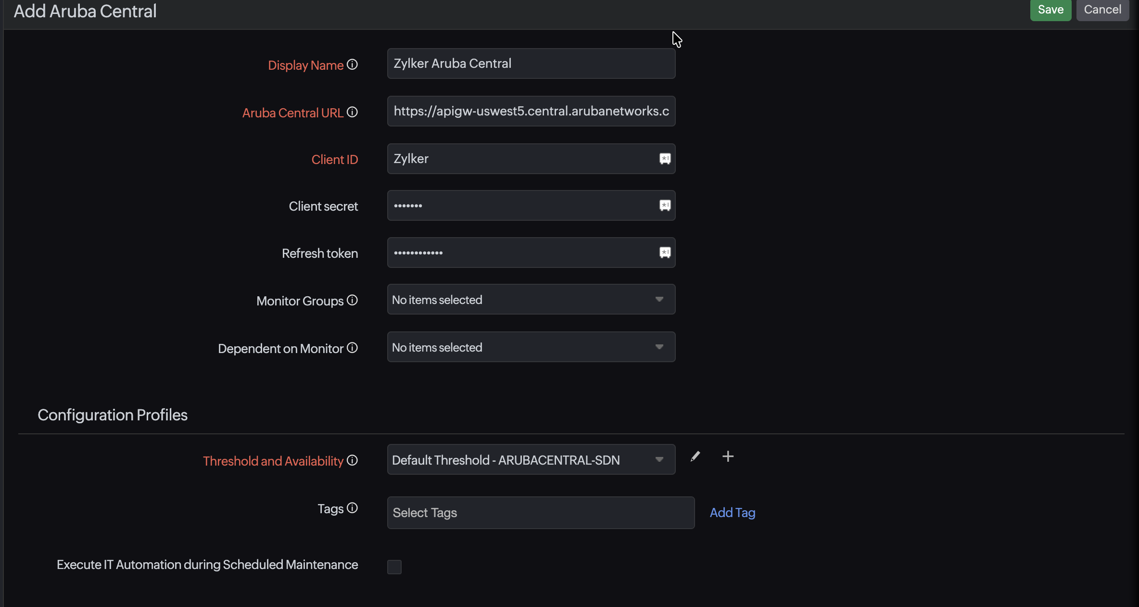Click the password manager icon in Client ID field
Screen dimensions: 1139x607
pyautogui.click(x=665, y=159)
